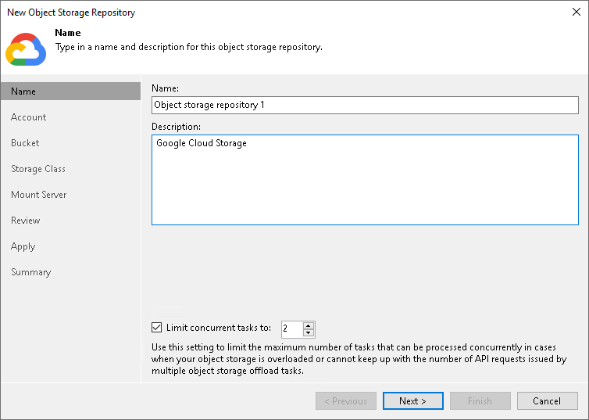
Task: Click the Google Cloud logo icon
Action: [x=26, y=49]
